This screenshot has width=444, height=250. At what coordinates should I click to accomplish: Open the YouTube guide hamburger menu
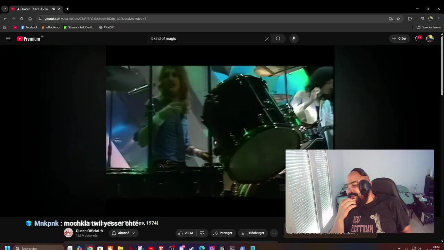(x=8, y=39)
